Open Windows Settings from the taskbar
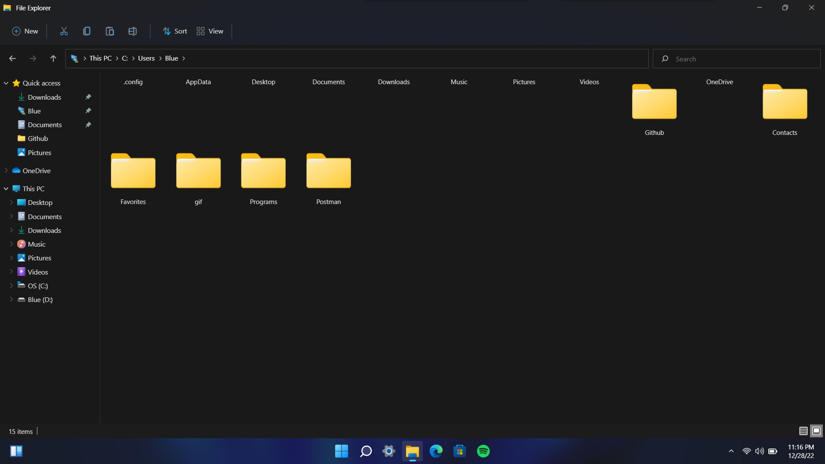The width and height of the screenshot is (825, 464). [x=388, y=451]
